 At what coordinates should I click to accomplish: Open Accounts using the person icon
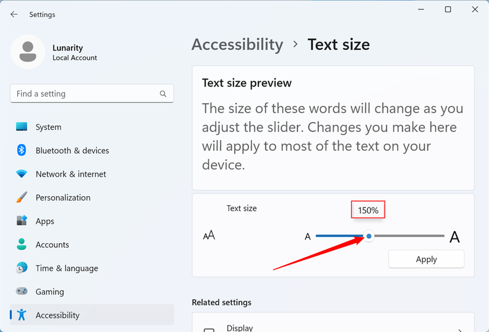(x=22, y=244)
